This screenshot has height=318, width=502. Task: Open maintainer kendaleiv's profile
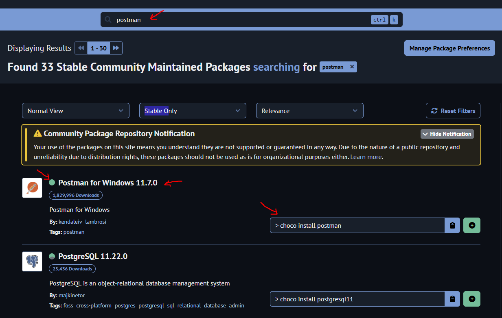click(70, 222)
